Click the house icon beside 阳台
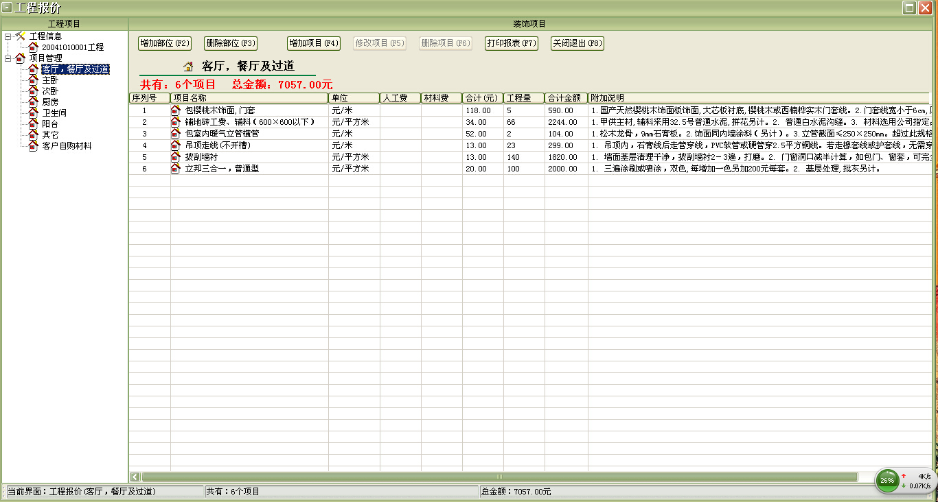Image resolution: width=938 pixels, height=502 pixels. coord(33,123)
